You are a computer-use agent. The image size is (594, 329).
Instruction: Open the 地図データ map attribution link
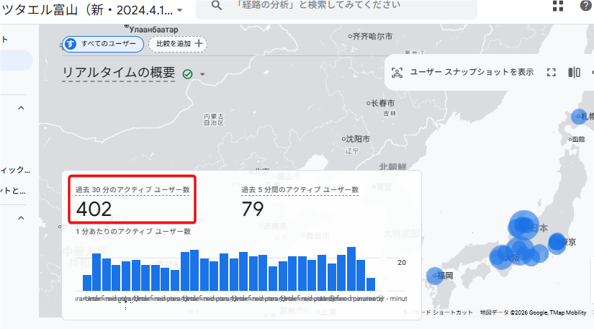click(x=495, y=312)
